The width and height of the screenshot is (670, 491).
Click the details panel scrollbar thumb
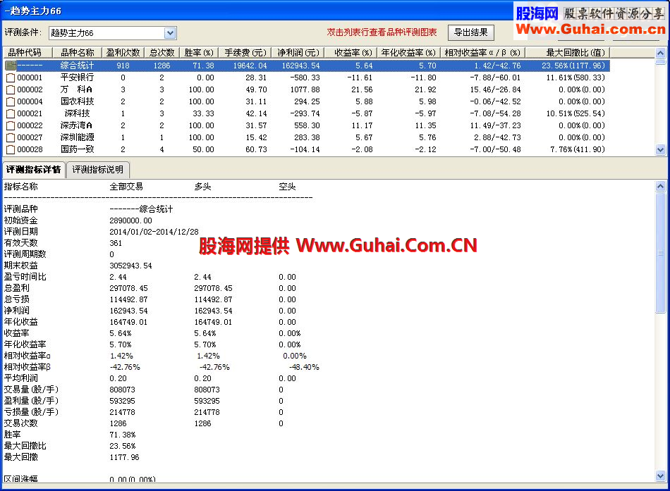660,253
